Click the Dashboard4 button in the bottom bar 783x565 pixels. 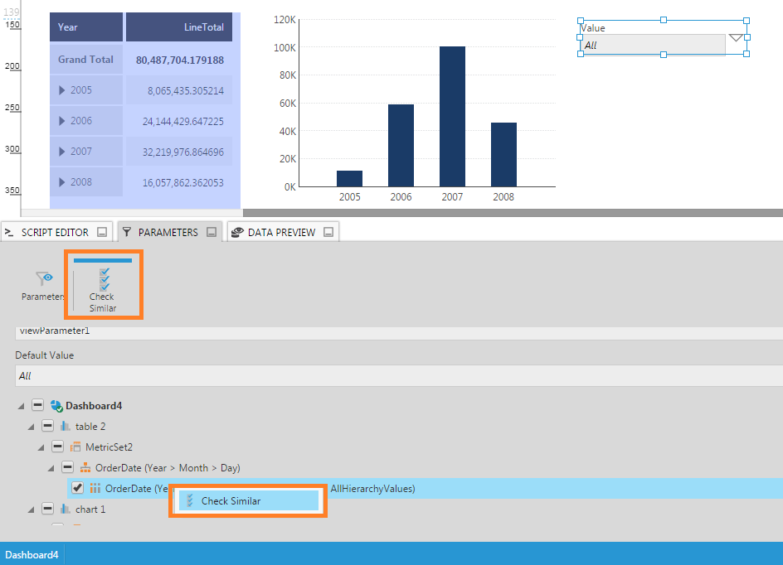[32, 554]
